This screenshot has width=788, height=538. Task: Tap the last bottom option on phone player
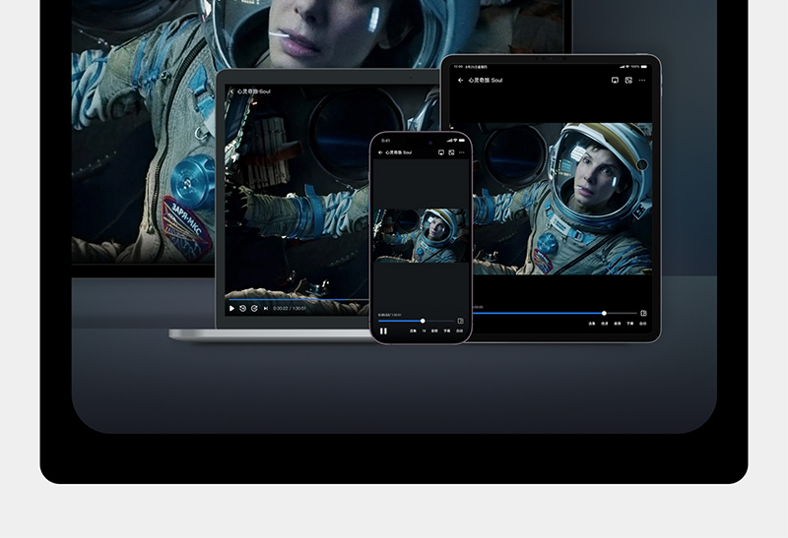tap(459, 331)
